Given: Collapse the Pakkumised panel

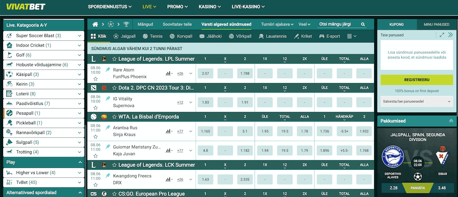Looking at the screenshot, I should 451,121.
